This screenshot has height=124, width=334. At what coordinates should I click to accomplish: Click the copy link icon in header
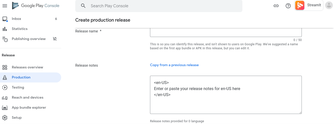point(276,6)
